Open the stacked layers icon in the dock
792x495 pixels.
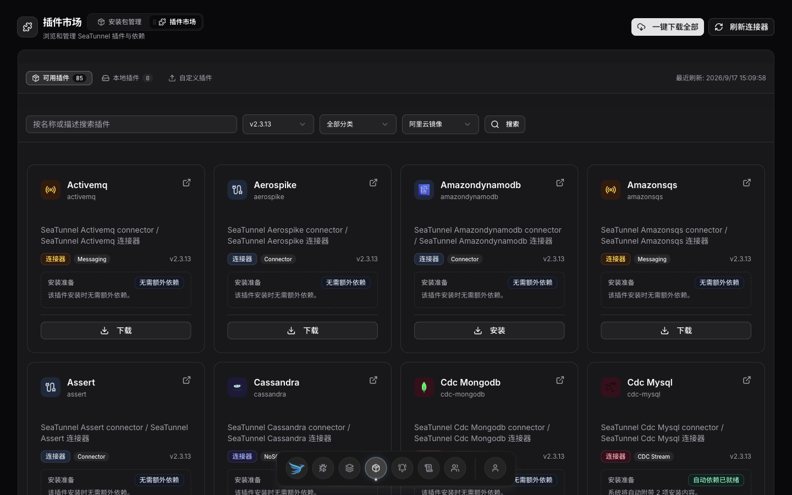pos(350,468)
